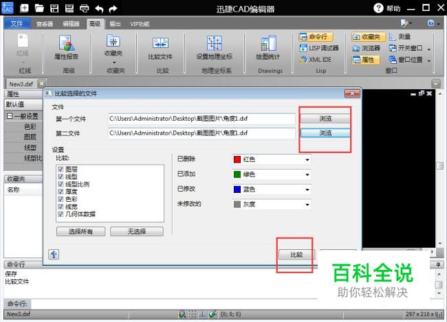Image resolution: width=447 pixels, height=322 pixels.
Task: Open 窗口位置 dropdown arrow
Action: point(428,60)
